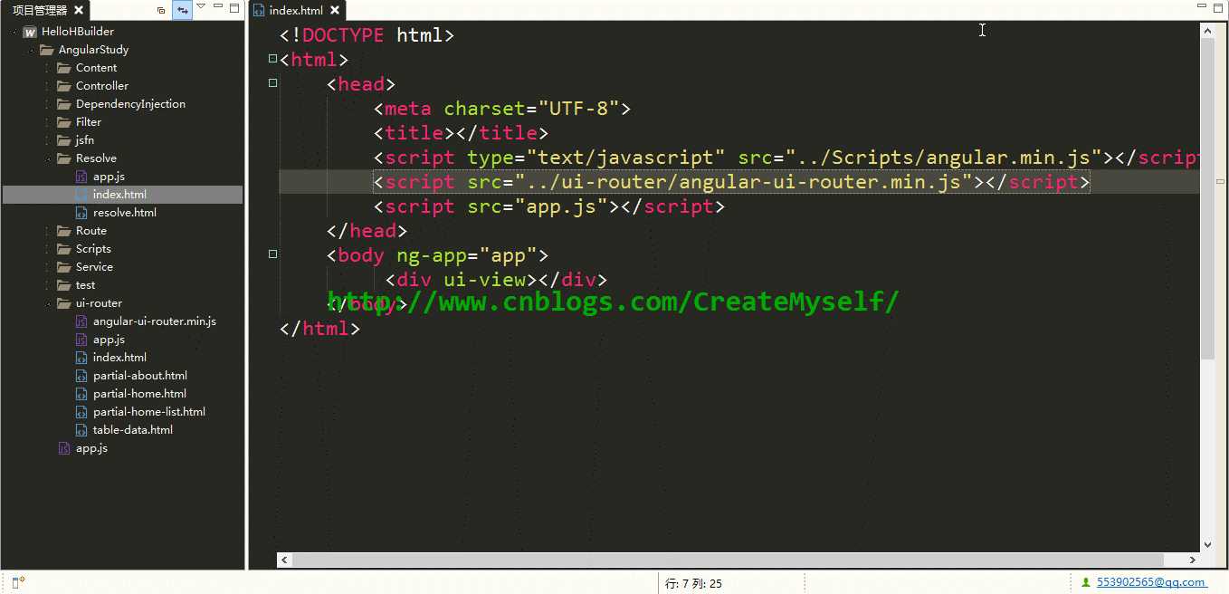Click JS icon of angular-ui-router.min.js

point(81,321)
